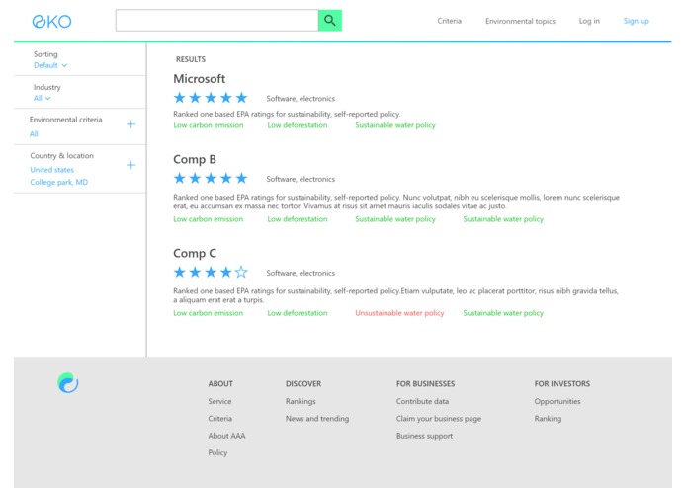Expand Environmental criteria with plus icon
Screen dimensions: 687x488
coord(131,124)
